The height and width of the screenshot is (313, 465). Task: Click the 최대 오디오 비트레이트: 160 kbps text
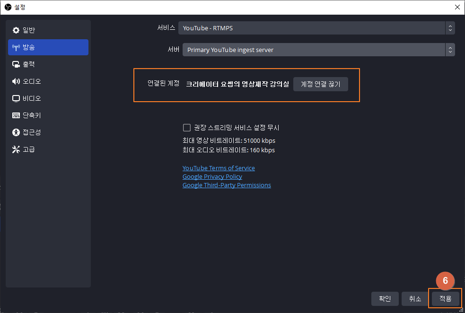click(228, 150)
